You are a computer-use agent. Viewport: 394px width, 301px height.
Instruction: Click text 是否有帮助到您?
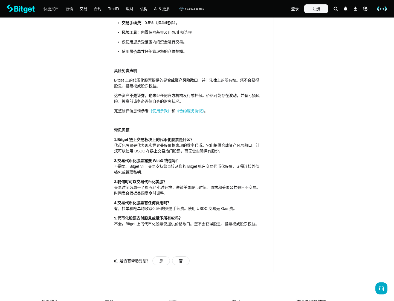(x=134, y=261)
